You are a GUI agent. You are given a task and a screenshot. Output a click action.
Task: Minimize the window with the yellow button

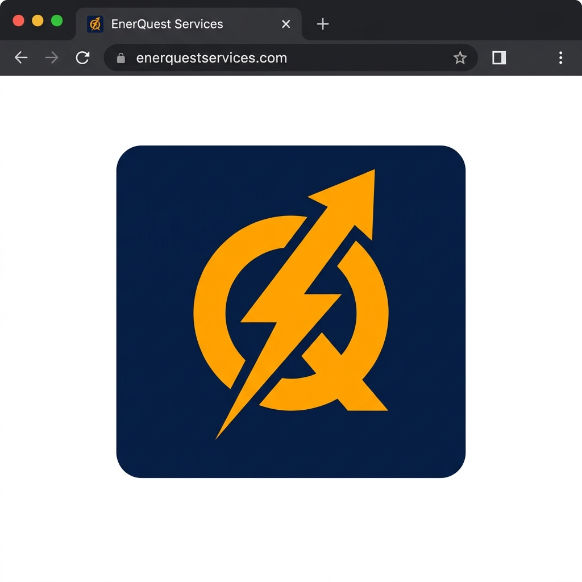tap(38, 20)
